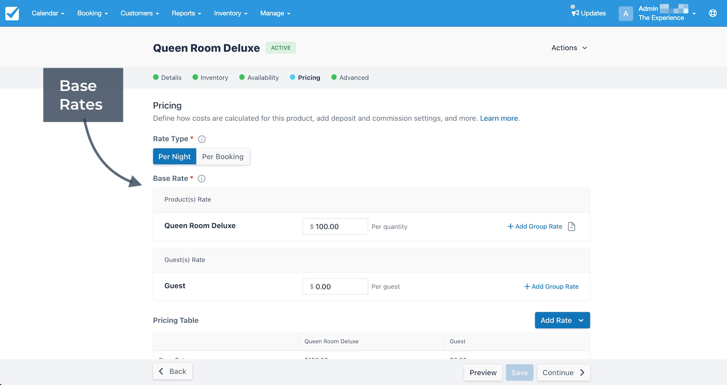Open the Add Rate dropdown button
Image resolution: width=727 pixels, height=385 pixels.
point(562,320)
